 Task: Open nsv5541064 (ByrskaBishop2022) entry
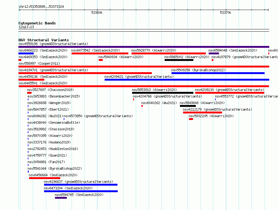pyautogui.click(x=55, y=168)
